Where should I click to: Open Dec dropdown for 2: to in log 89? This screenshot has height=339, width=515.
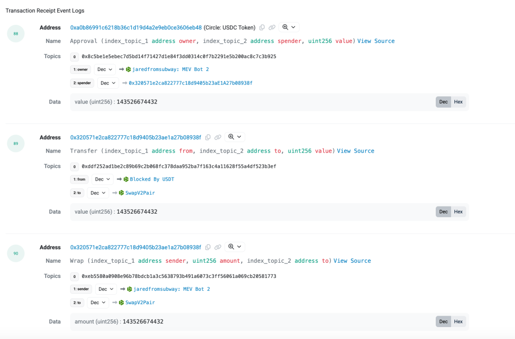click(x=98, y=193)
